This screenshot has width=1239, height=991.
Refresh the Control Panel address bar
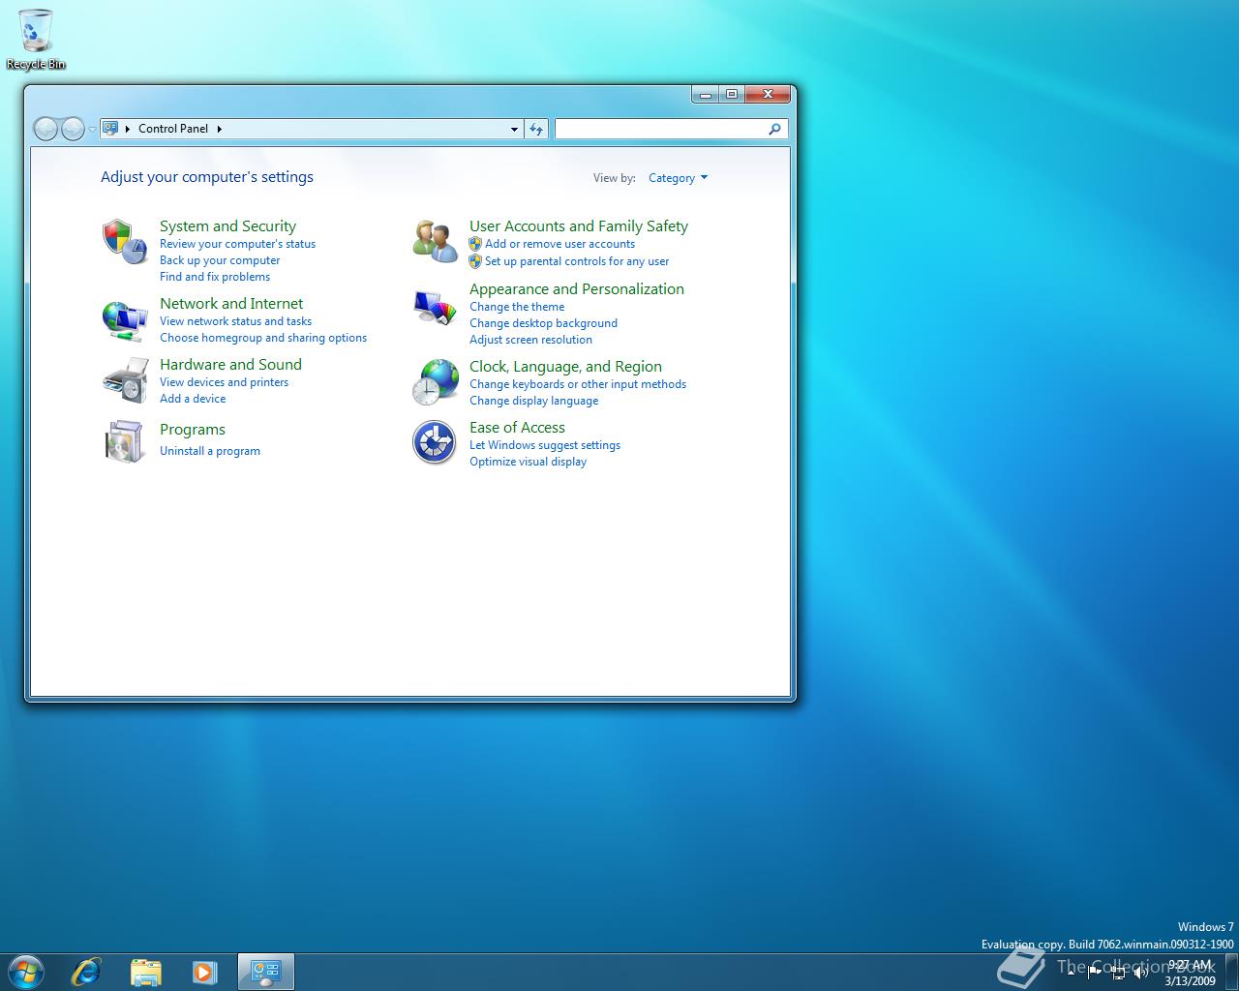click(x=536, y=129)
